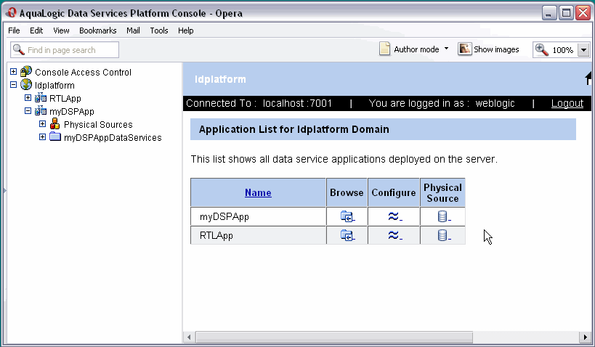
Task: Select RTLApp in the navigation tree
Action: [65, 98]
